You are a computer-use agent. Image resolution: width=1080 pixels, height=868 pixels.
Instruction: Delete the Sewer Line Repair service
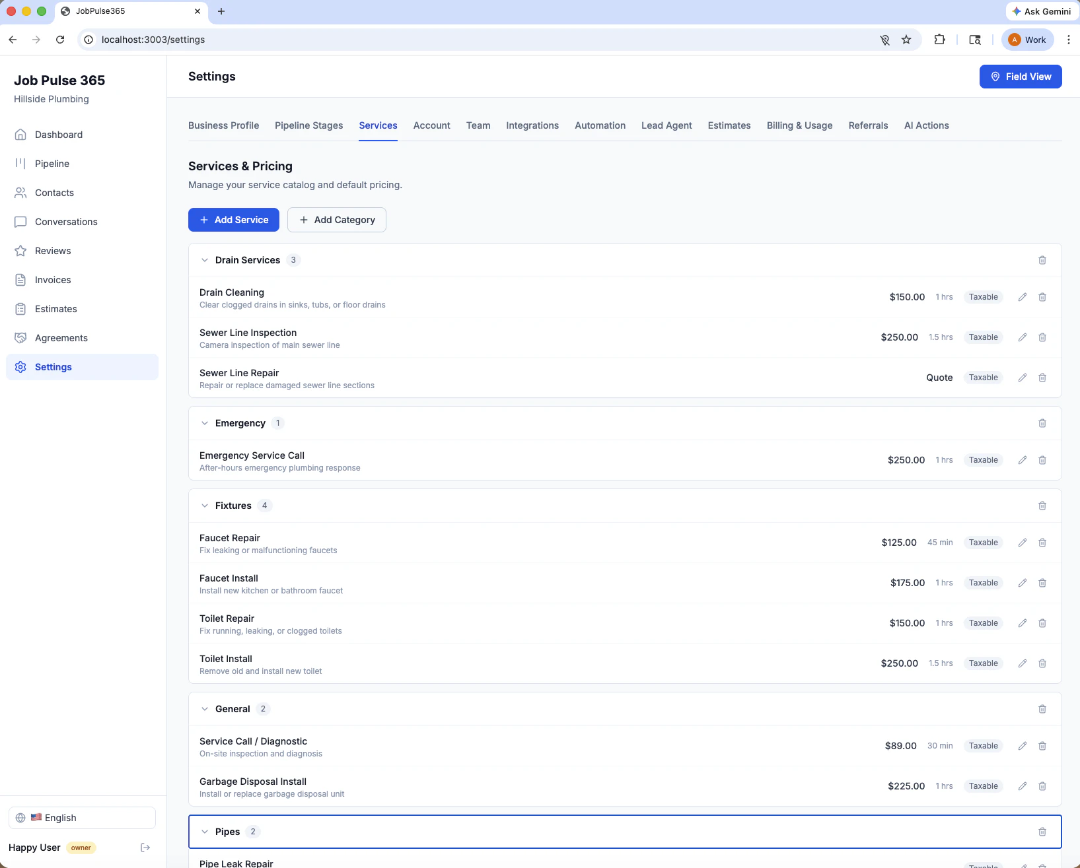(x=1042, y=378)
